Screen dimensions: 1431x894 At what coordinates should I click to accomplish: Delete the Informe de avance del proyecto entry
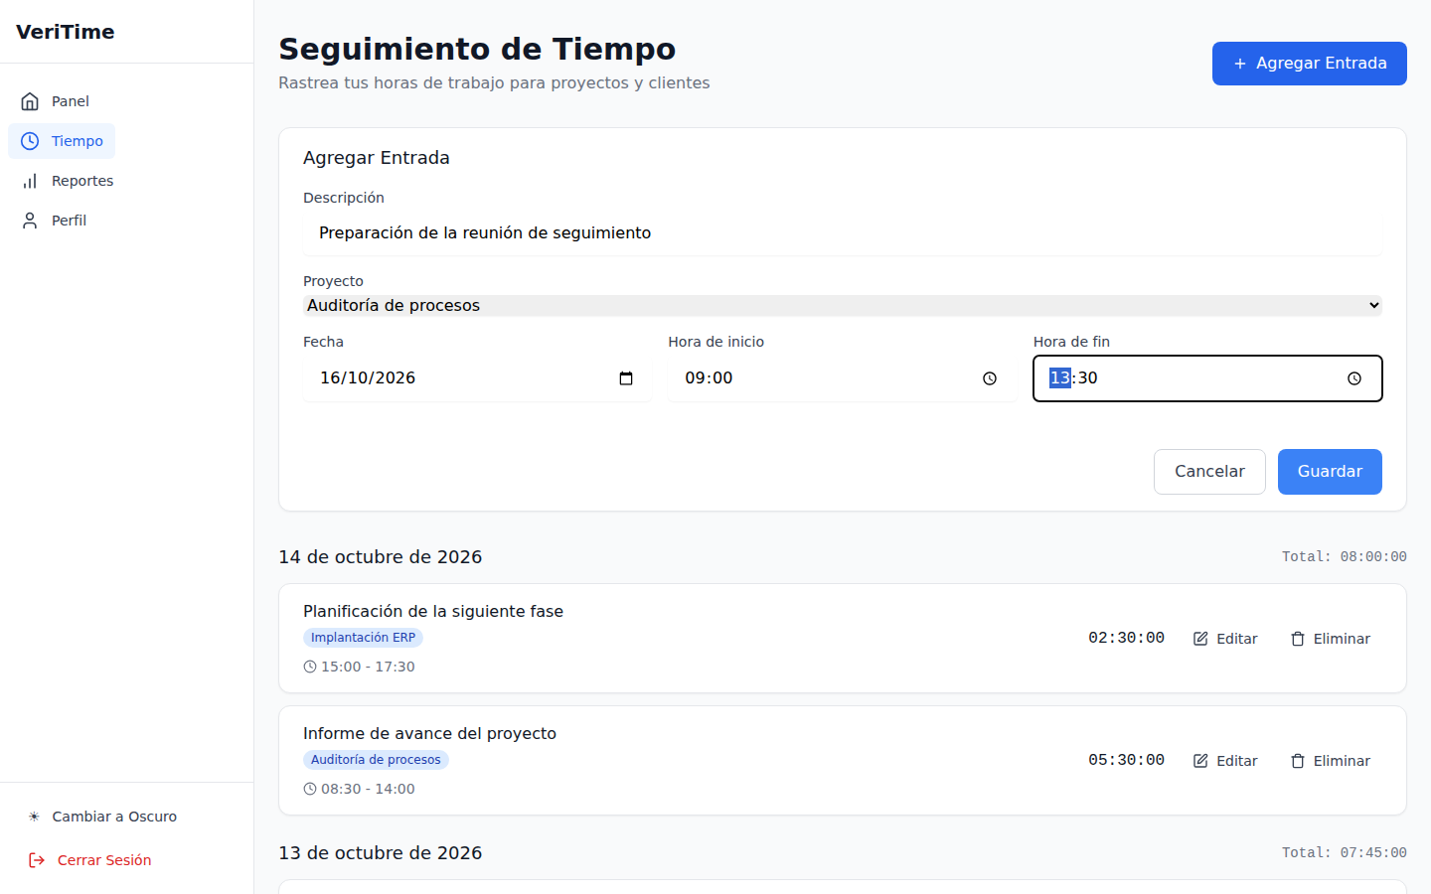[1331, 761]
